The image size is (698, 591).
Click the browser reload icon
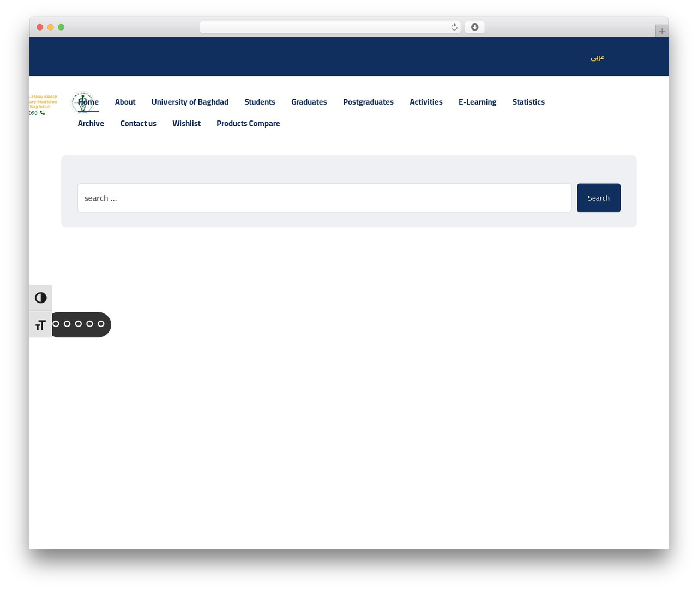454,27
